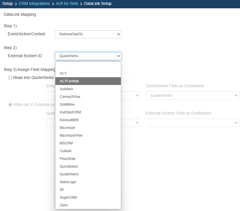Select the Read into QuoteWerks radio button

pyautogui.click(x=10, y=78)
